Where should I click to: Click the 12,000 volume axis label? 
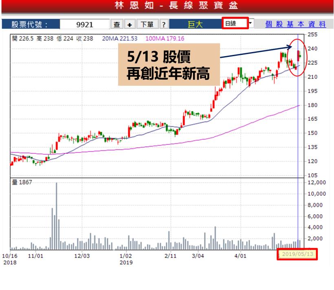pos(316,183)
